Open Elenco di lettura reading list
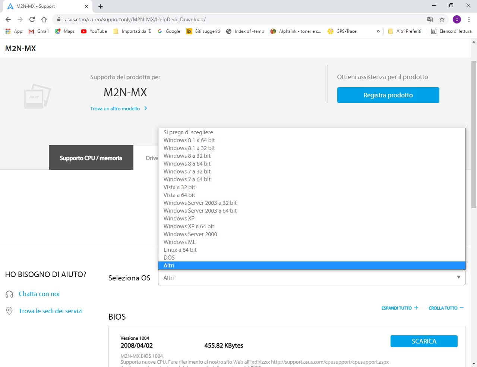The height and width of the screenshot is (367, 477). (451, 31)
